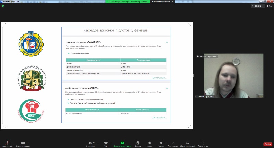Start recording the meeting
This screenshot has width=274, height=148.
(149, 144)
